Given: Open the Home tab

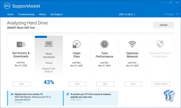Looking at the screenshot, I should tap(11, 14).
